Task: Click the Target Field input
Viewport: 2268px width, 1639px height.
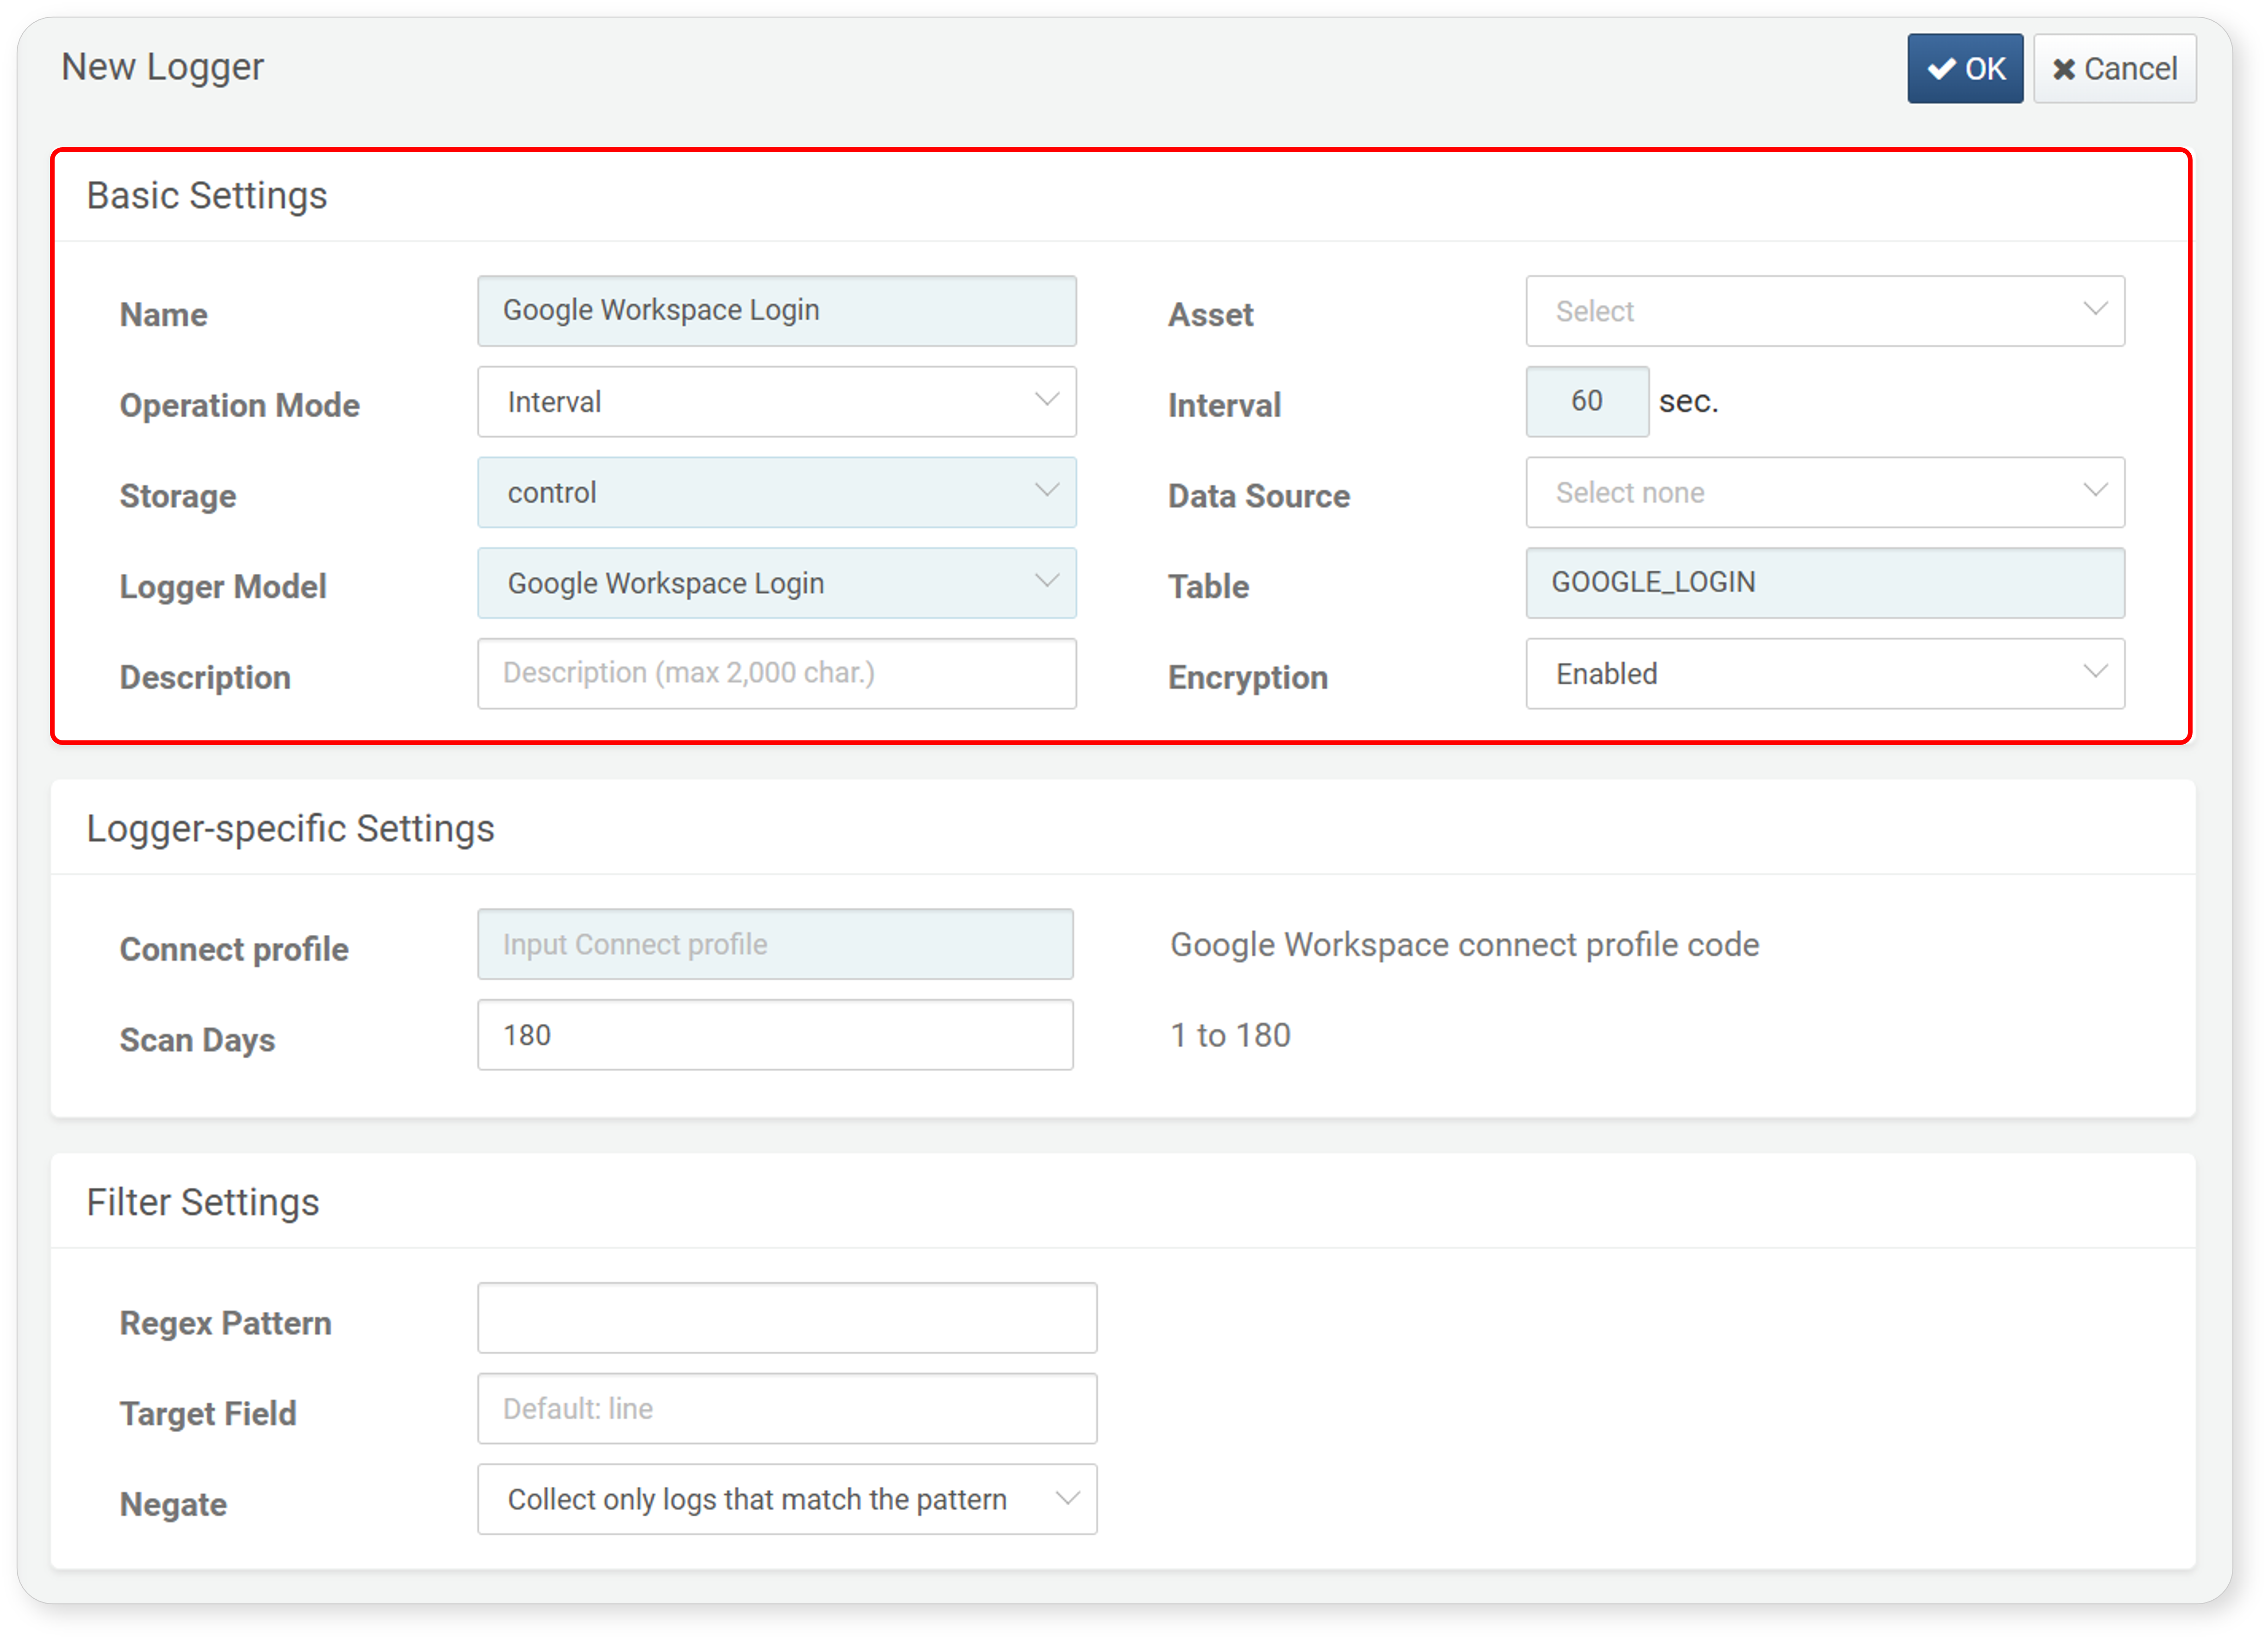Action: (787, 1409)
